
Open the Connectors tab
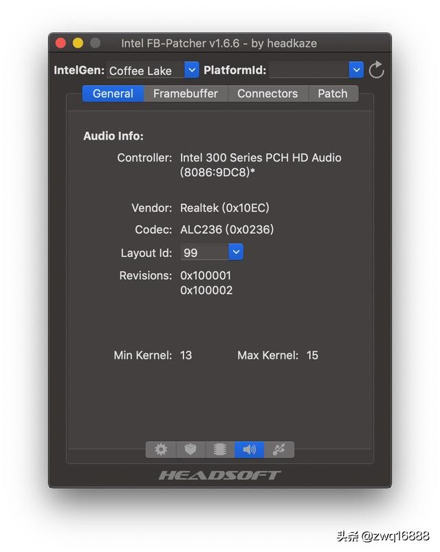coord(267,93)
